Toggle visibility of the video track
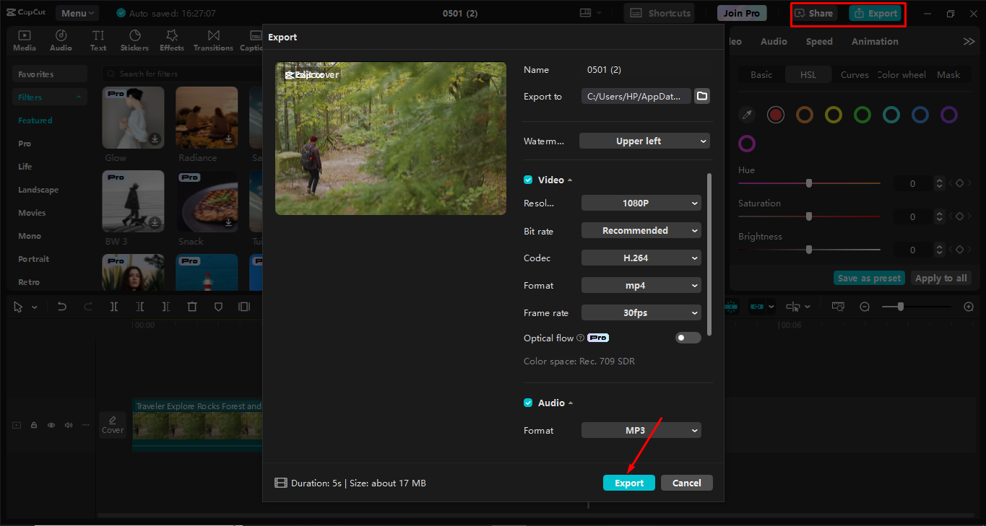986x526 pixels. [x=51, y=425]
